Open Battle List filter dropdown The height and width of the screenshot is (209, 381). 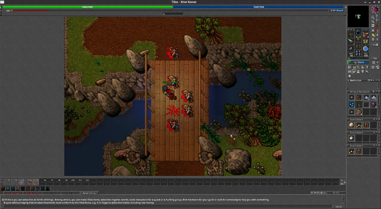point(374,80)
